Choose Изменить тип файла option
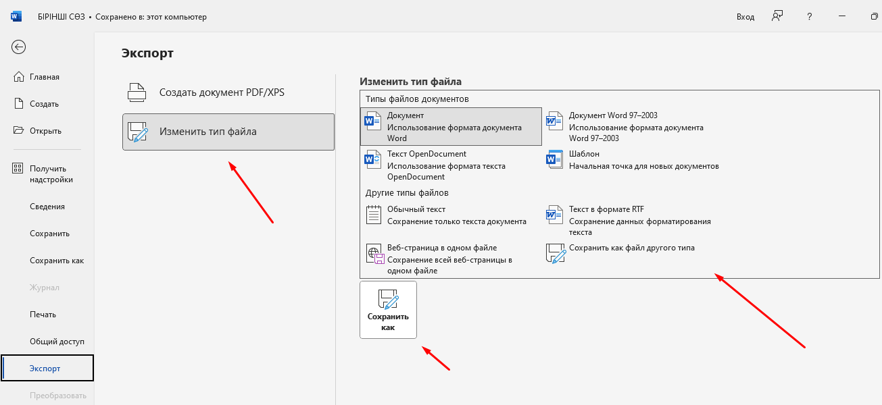882x405 pixels. point(228,132)
